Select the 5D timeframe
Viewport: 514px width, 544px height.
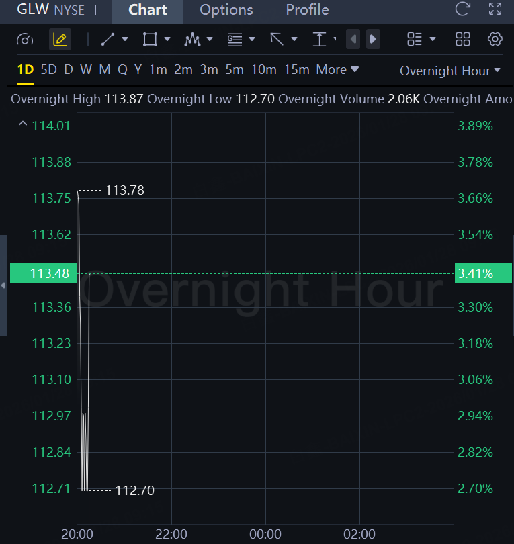(48, 69)
